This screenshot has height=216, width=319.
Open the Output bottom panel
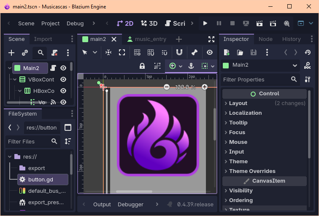tap(102, 205)
